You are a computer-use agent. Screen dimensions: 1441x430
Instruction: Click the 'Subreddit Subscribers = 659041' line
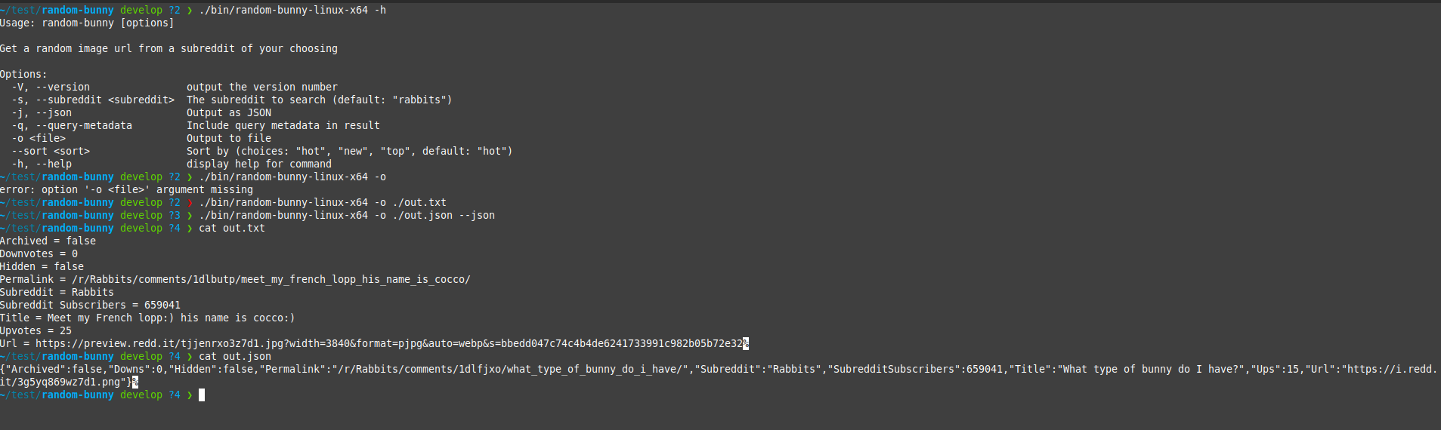coord(90,305)
